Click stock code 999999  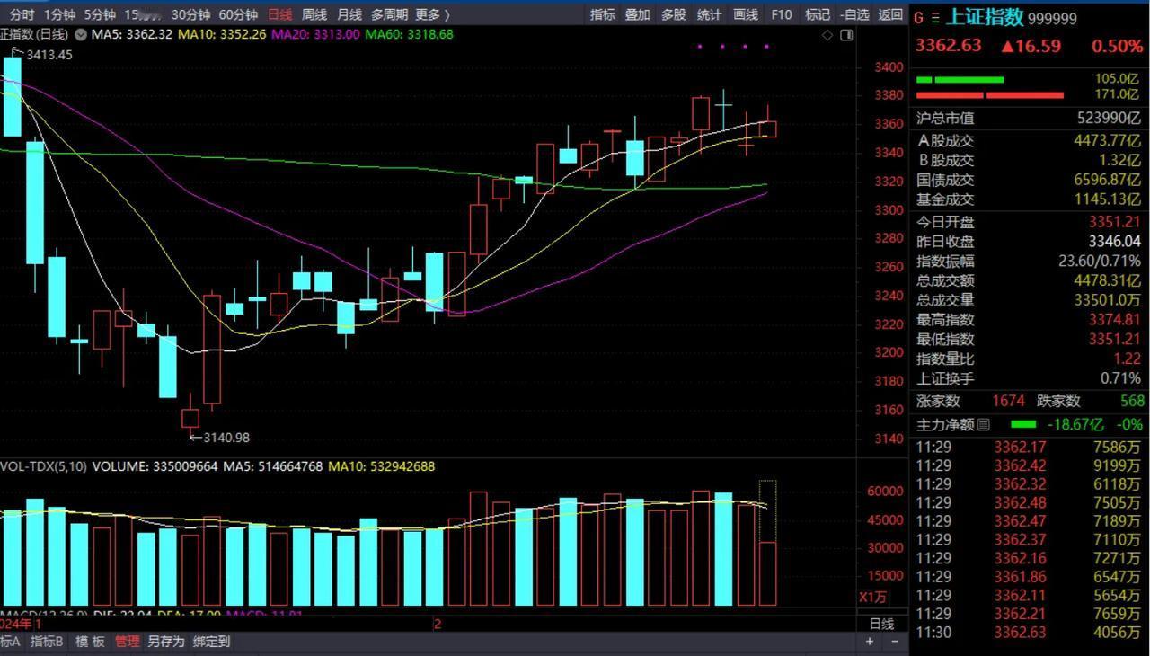(1052, 19)
